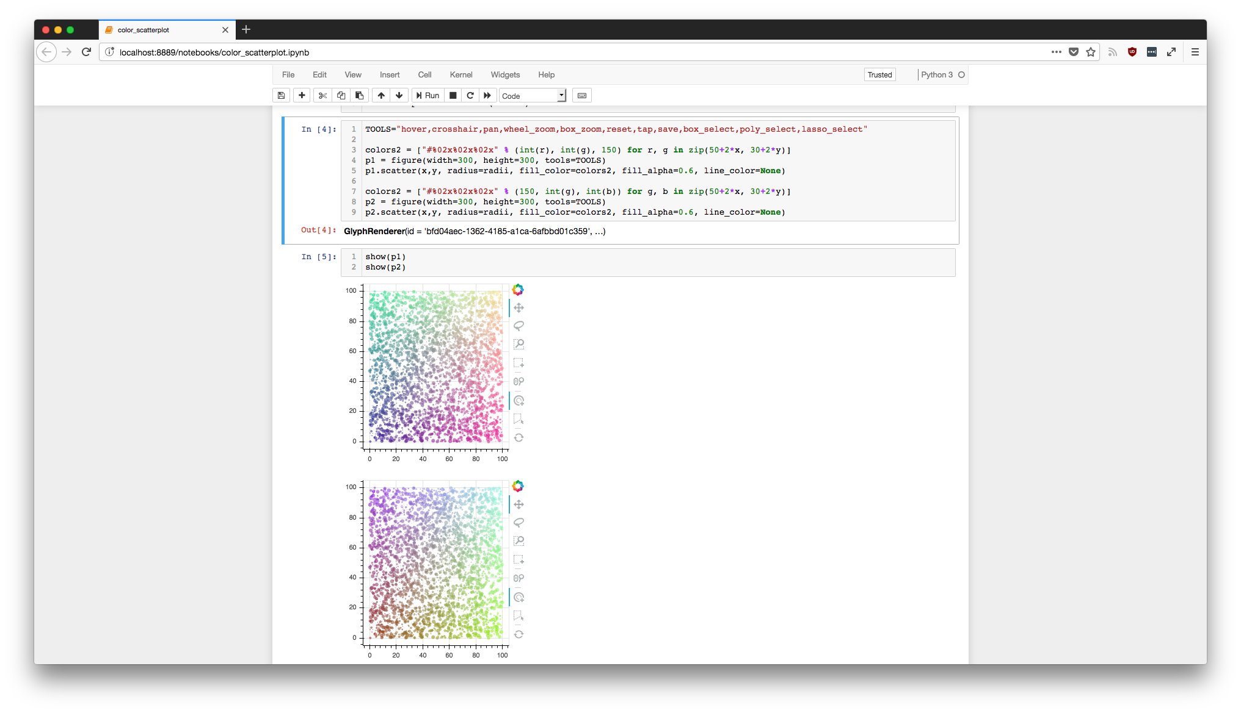The height and width of the screenshot is (713, 1241).
Task: Open the Kernel menu
Action: click(460, 74)
